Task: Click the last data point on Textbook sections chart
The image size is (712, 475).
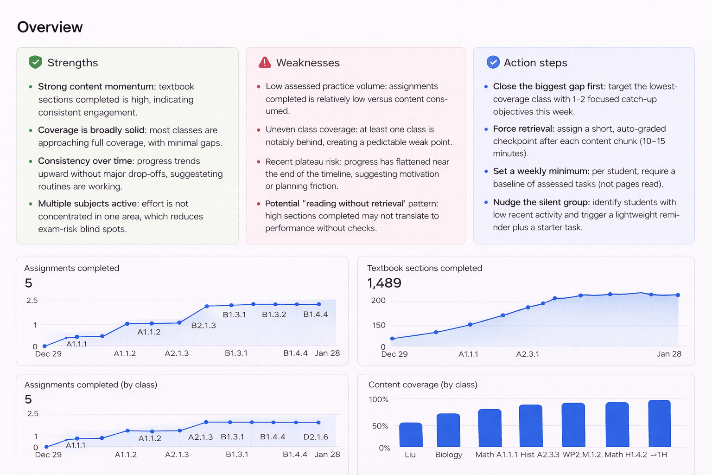Action: click(678, 295)
